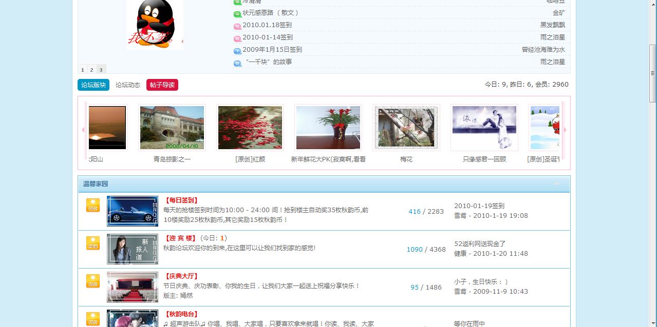
Task: Click the OLD status icon for 秋韵电台
Action: coord(93,319)
